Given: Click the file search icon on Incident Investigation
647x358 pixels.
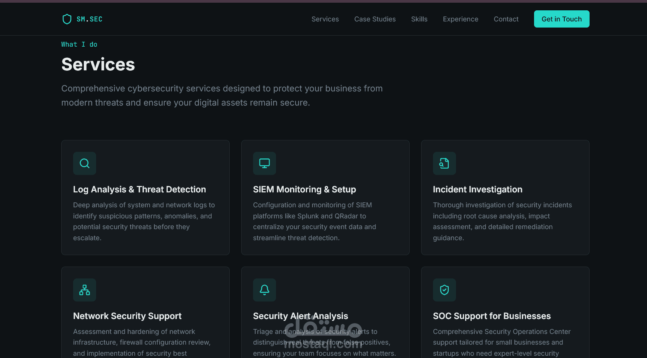Looking at the screenshot, I should pos(444,163).
